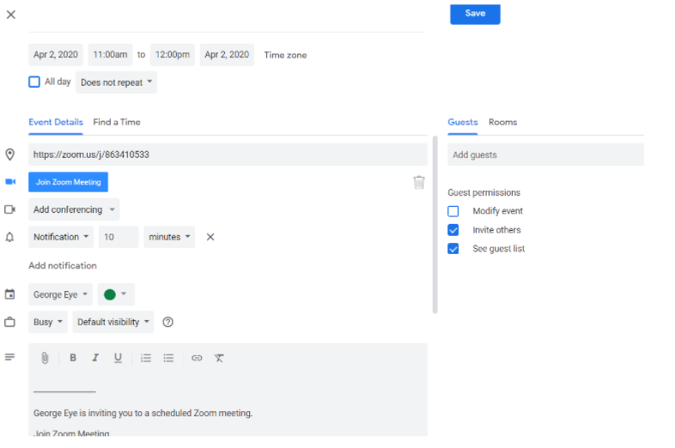Open the George Eye calendar dropdown
Viewport: 675px width, 448px height.
pos(60,294)
